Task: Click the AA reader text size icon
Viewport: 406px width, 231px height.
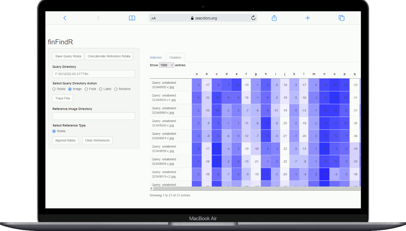Action: pyautogui.click(x=154, y=18)
